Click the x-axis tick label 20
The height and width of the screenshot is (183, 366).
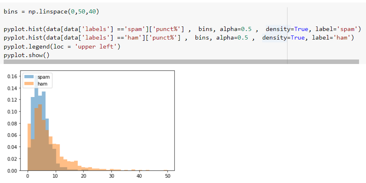point(83,176)
